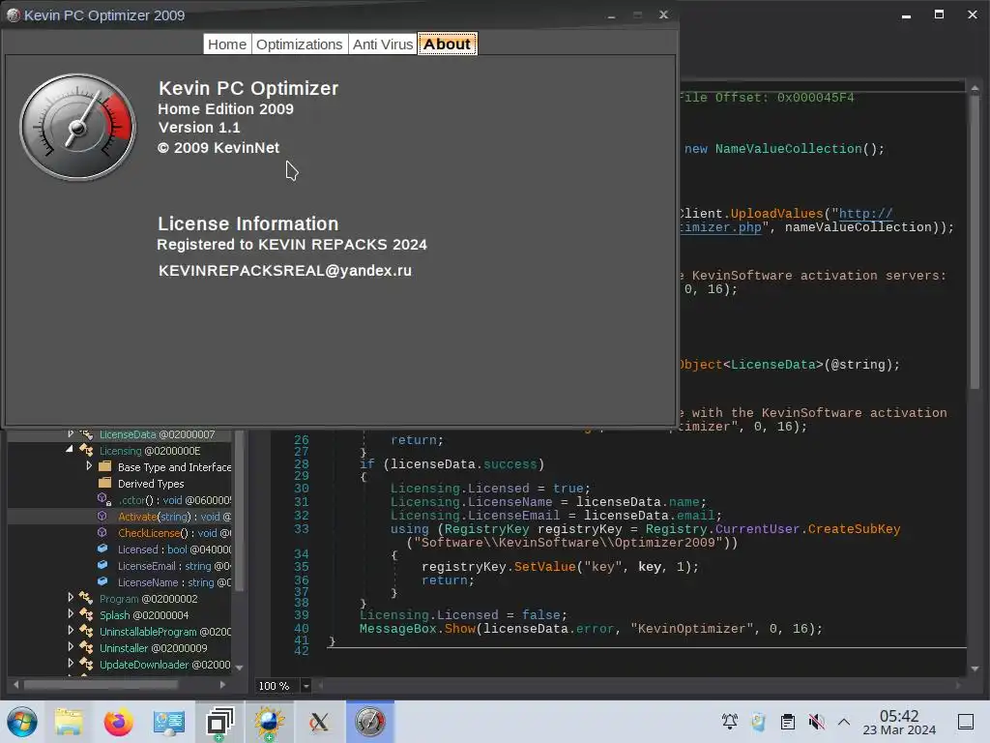Collapse the Licensing class node

(x=70, y=449)
